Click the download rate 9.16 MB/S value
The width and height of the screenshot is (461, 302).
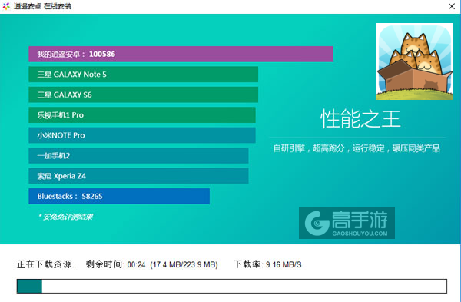284,264
